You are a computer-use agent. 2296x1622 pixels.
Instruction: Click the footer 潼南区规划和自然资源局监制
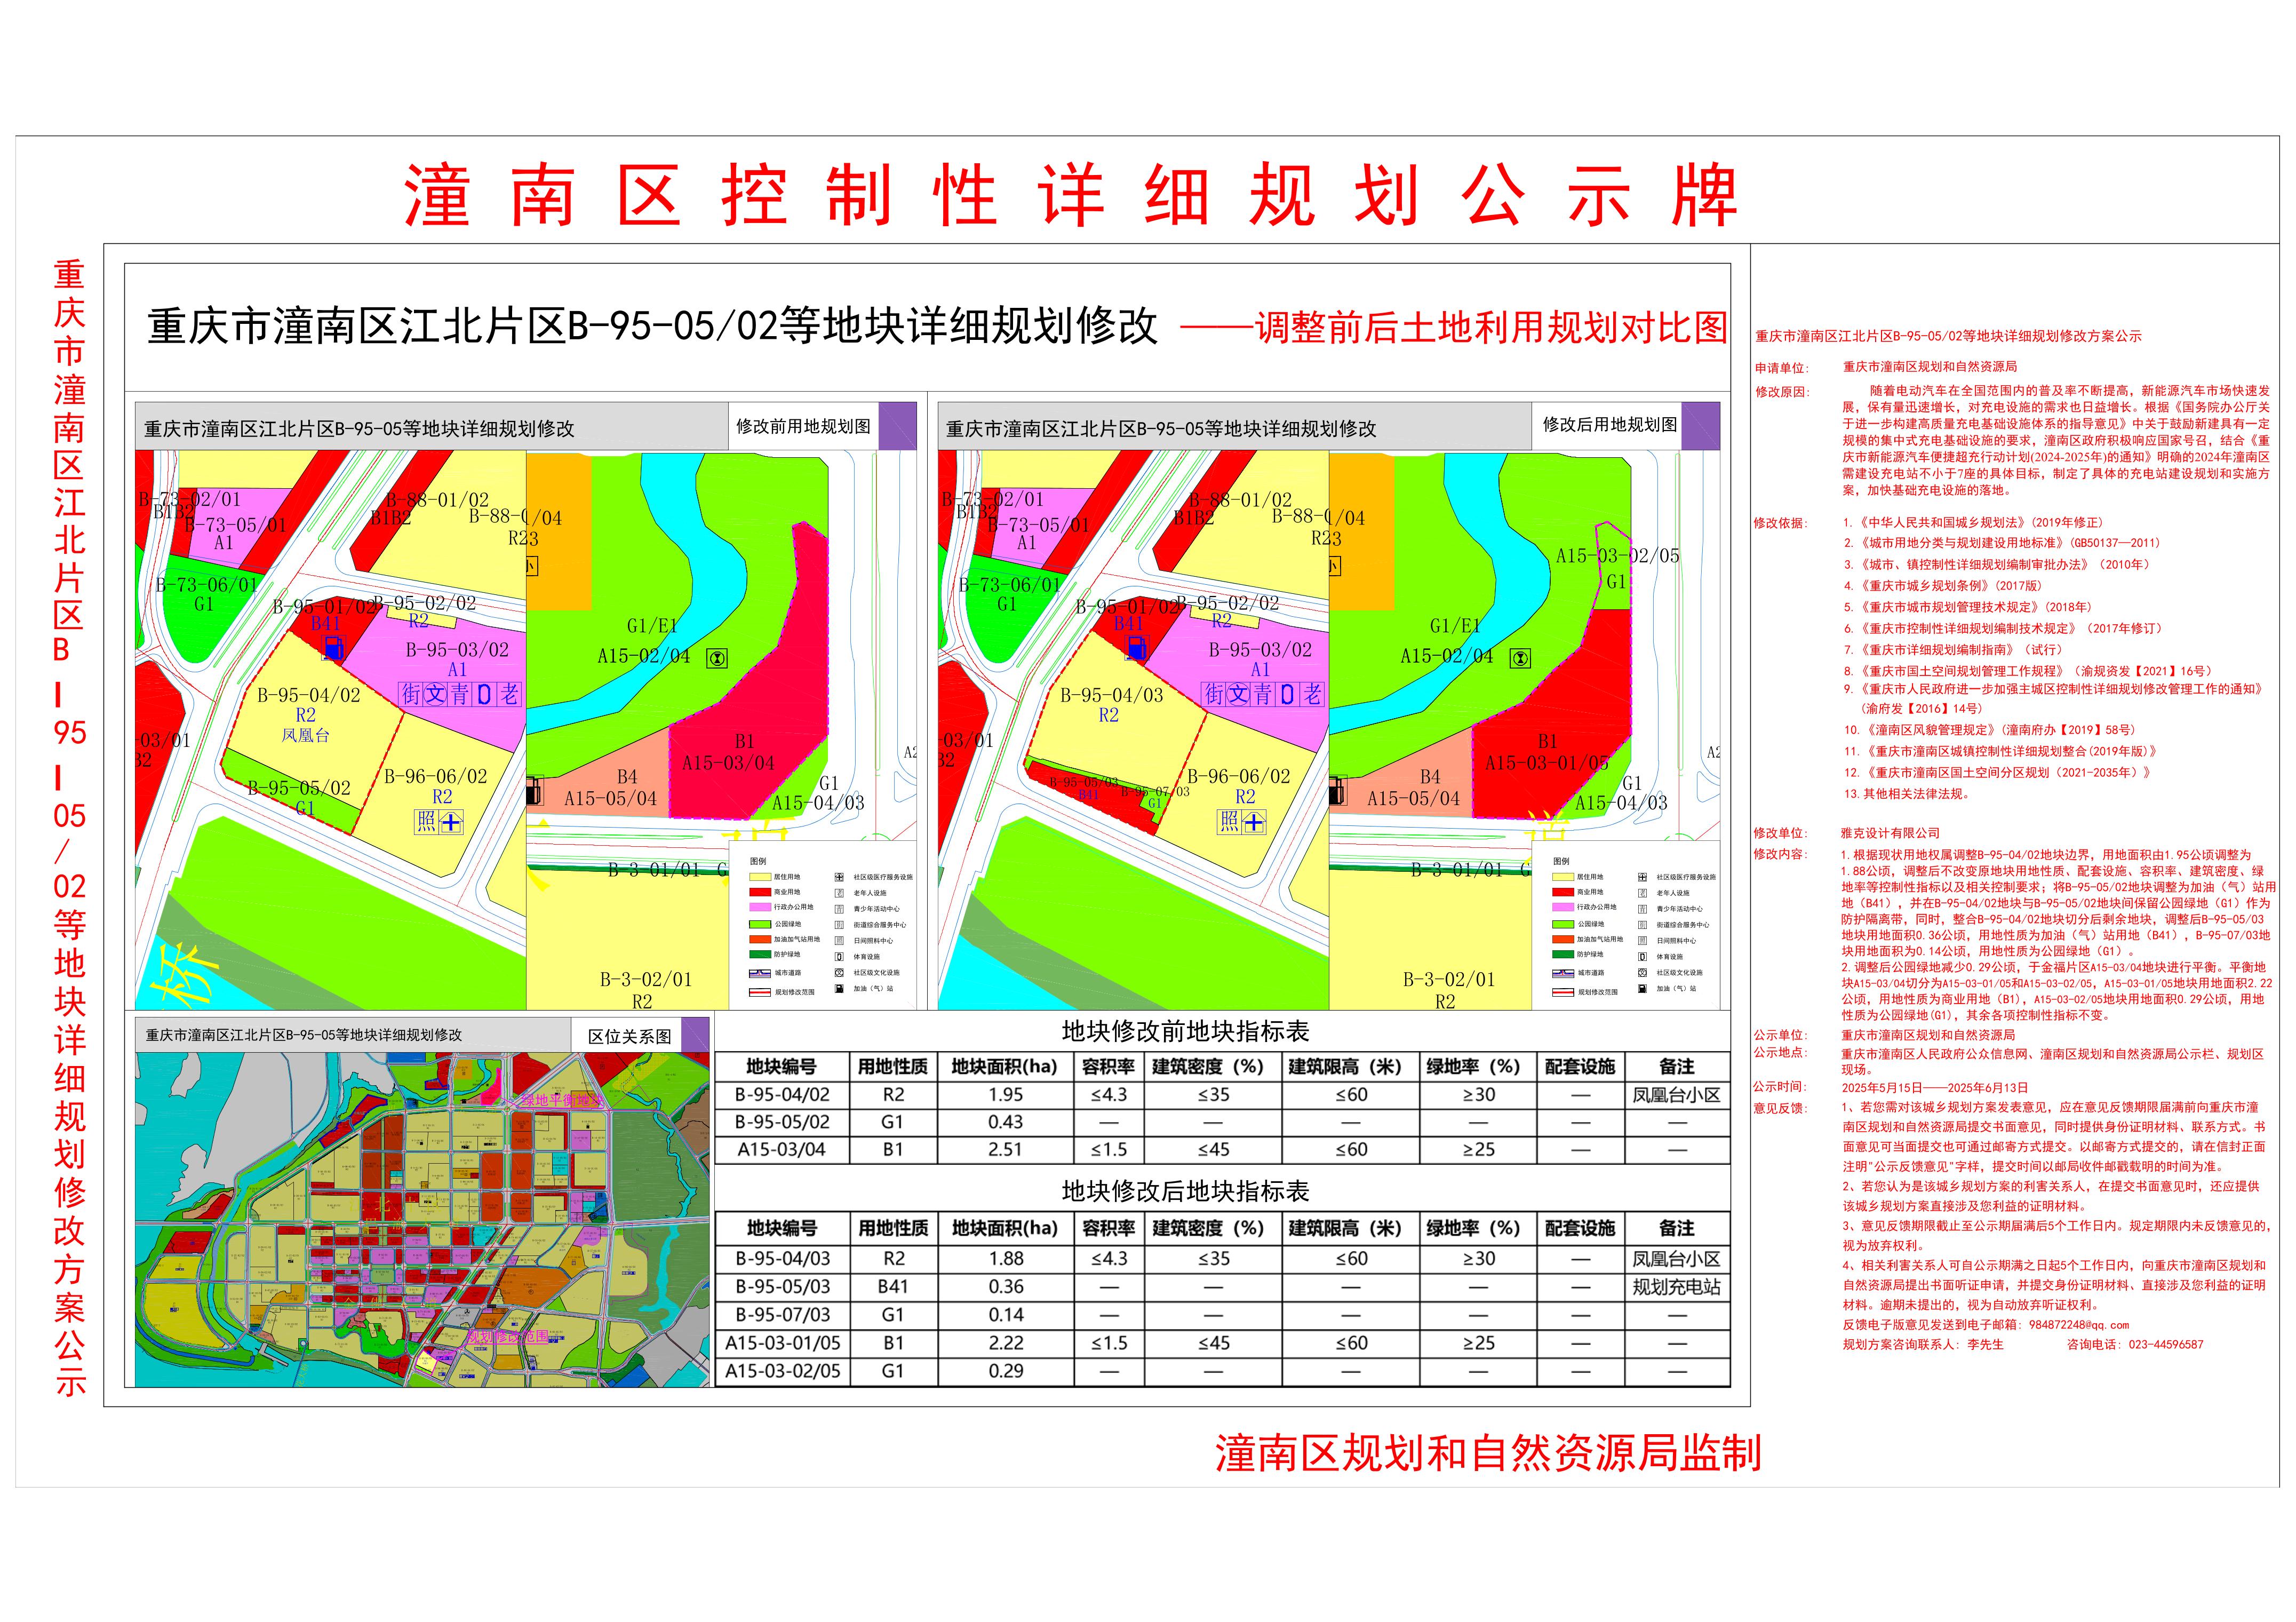click(x=1488, y=1453)
